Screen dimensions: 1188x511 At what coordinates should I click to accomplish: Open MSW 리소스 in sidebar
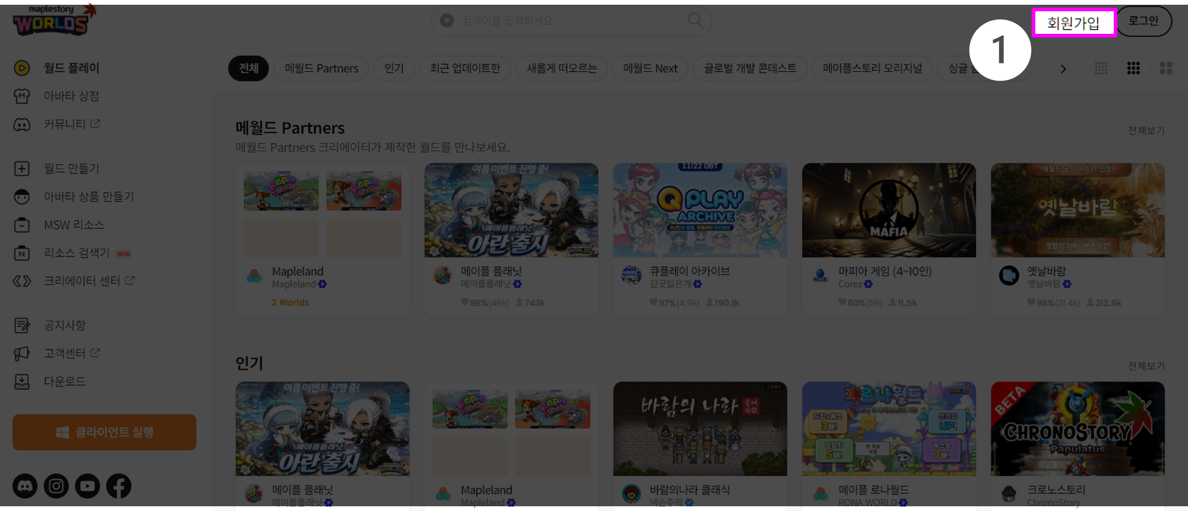click(x=74, y=225)
